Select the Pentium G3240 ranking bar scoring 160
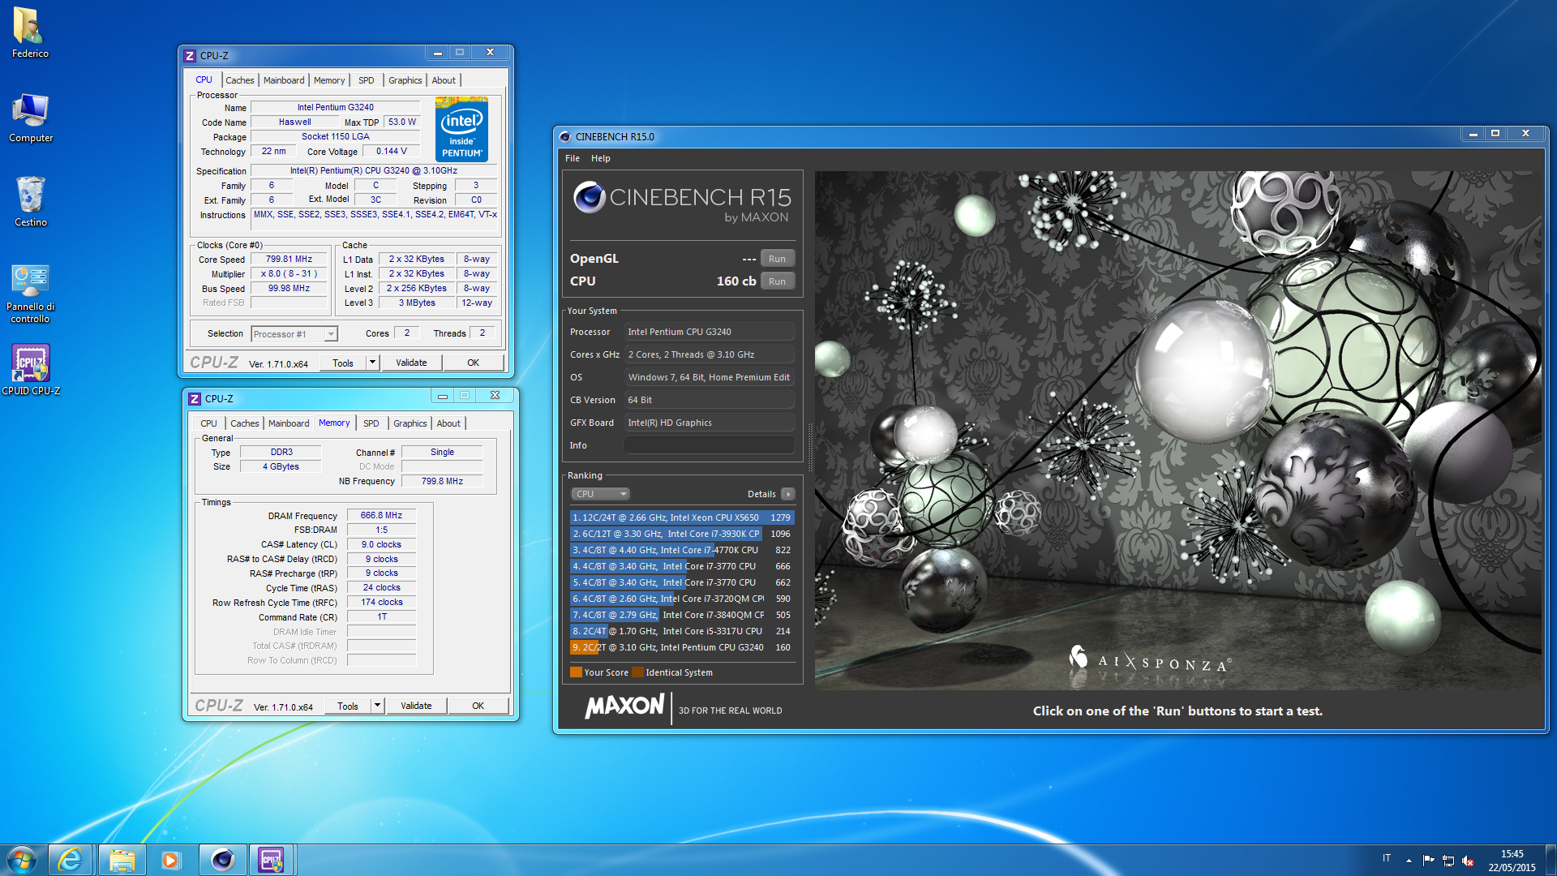The image size is (1557, 876). coord(681,647)
